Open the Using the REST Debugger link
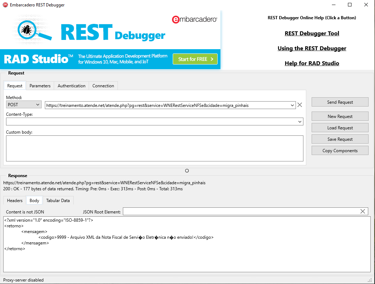Screen dimensions: 375x284 (x=312, y=48)
